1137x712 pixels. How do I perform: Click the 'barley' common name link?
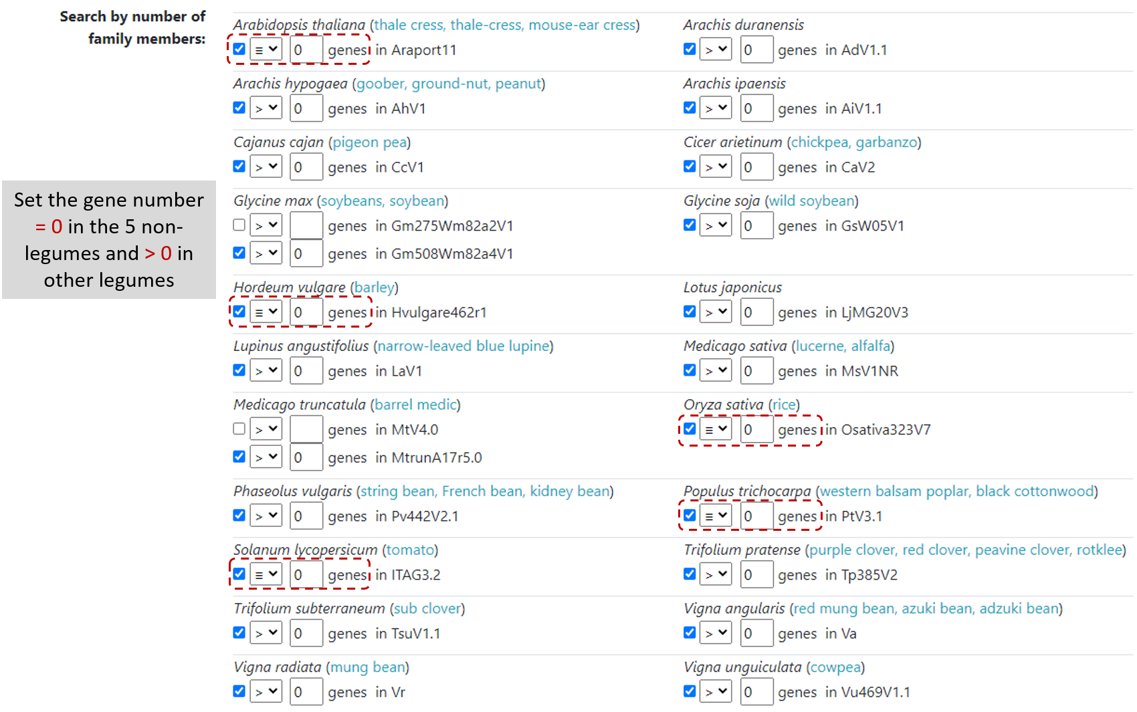pos(374,287)
